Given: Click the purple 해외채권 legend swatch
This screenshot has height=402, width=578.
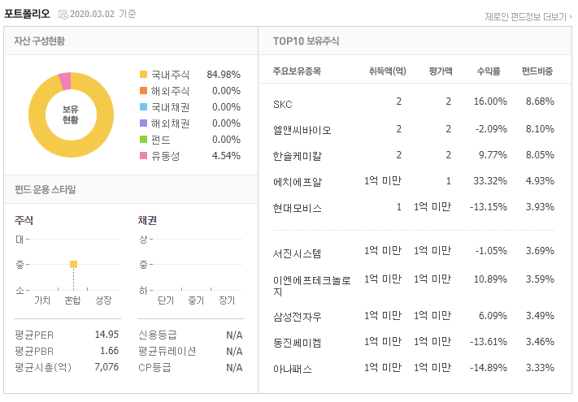Looking at the screenshot, I should (x=143, y=123).
